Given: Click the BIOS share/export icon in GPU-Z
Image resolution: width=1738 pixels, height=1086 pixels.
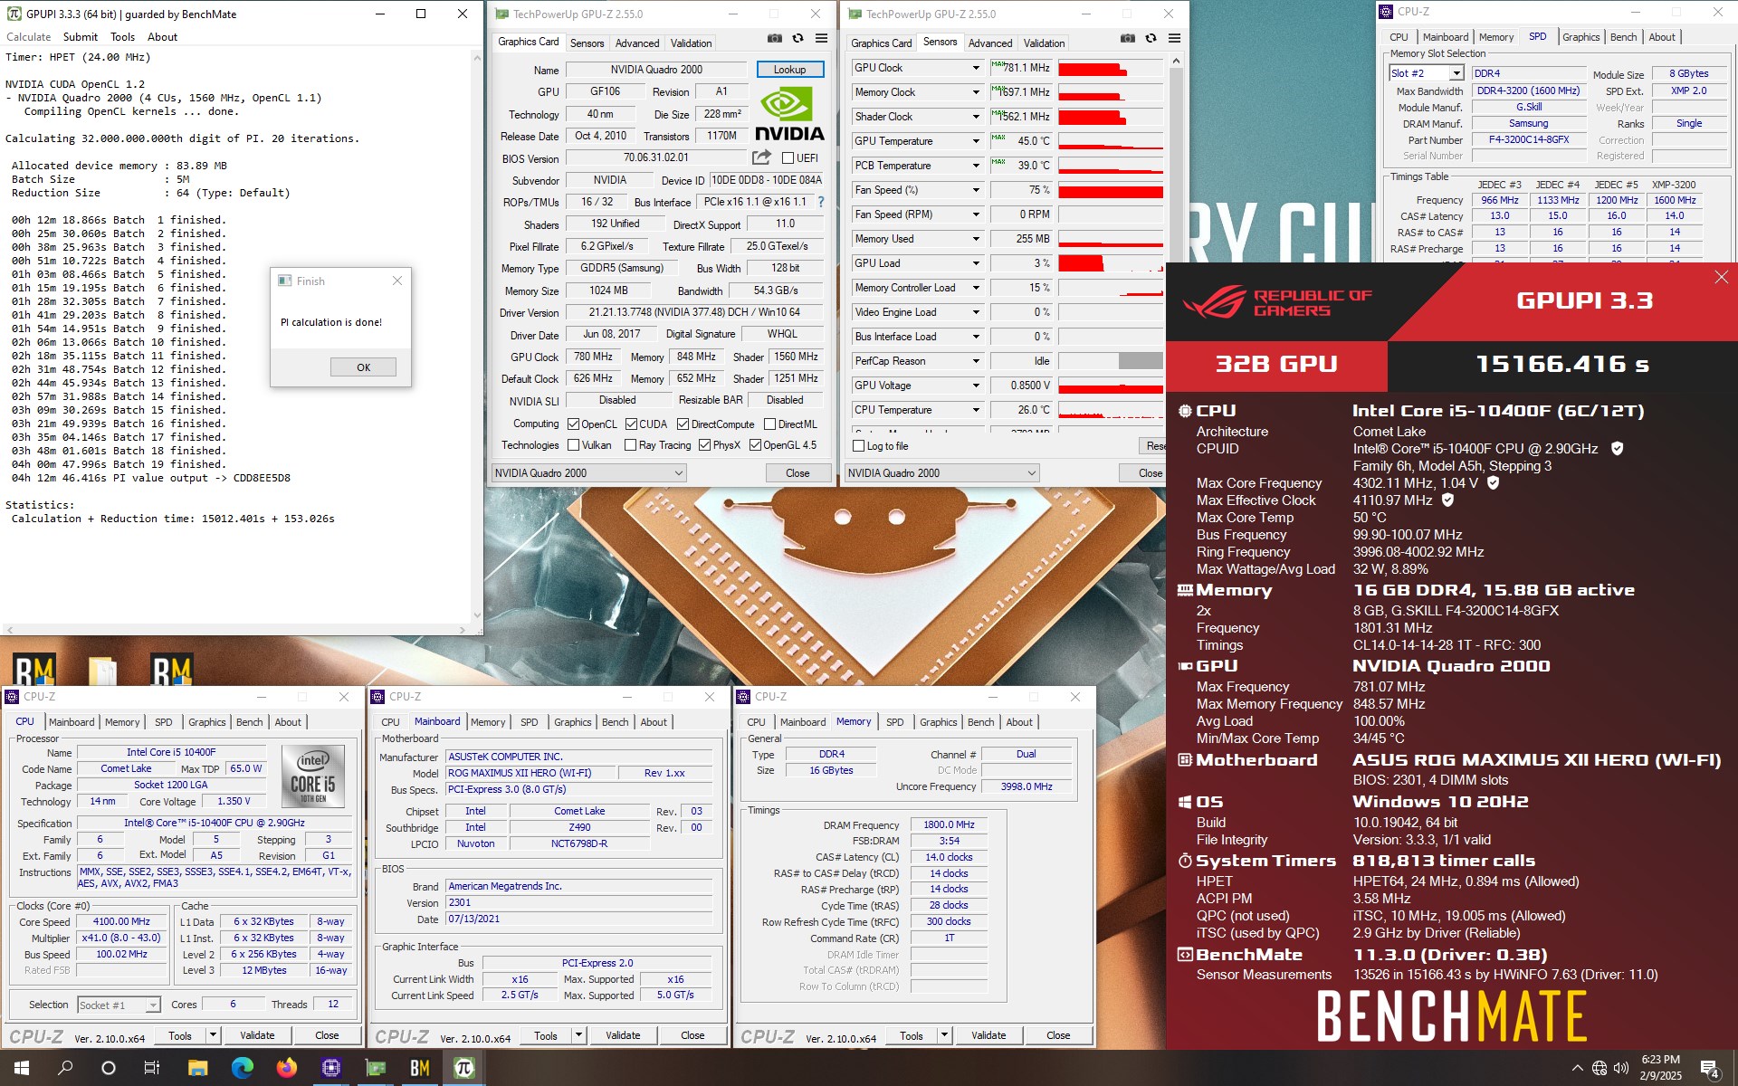Looking at the screenshot, I should (761, 157).
